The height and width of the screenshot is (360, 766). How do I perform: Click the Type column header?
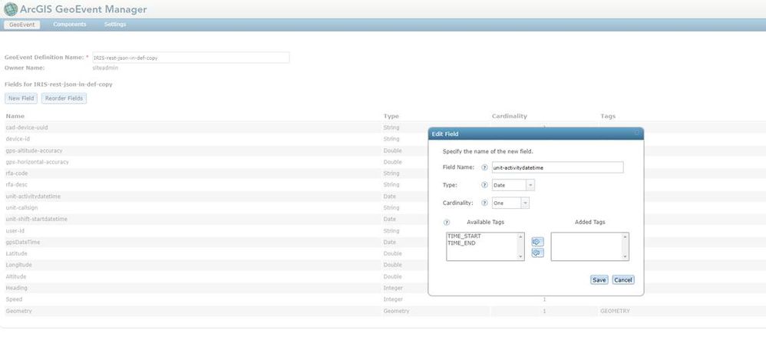click(x=391, y=116)
